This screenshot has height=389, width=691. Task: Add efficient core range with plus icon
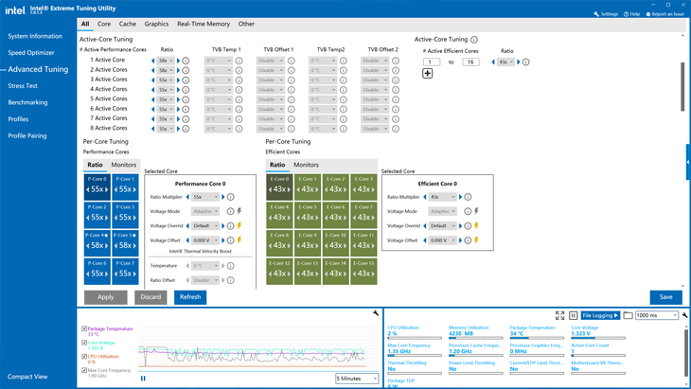[428, 74]
